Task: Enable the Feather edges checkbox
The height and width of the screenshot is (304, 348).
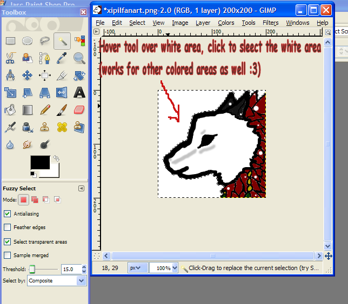Action: (x=8, y=227)
